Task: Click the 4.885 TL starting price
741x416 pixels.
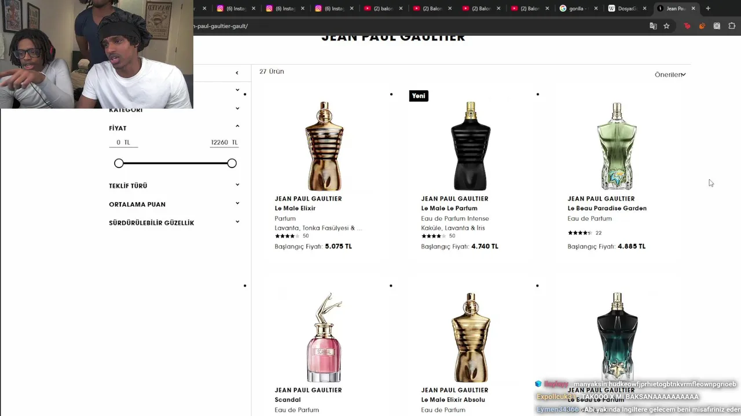Action: (x=632, y=246)
